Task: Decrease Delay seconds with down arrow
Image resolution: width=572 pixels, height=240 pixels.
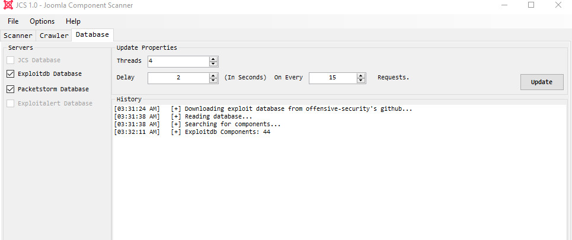Action: click(x=213, y=80)
